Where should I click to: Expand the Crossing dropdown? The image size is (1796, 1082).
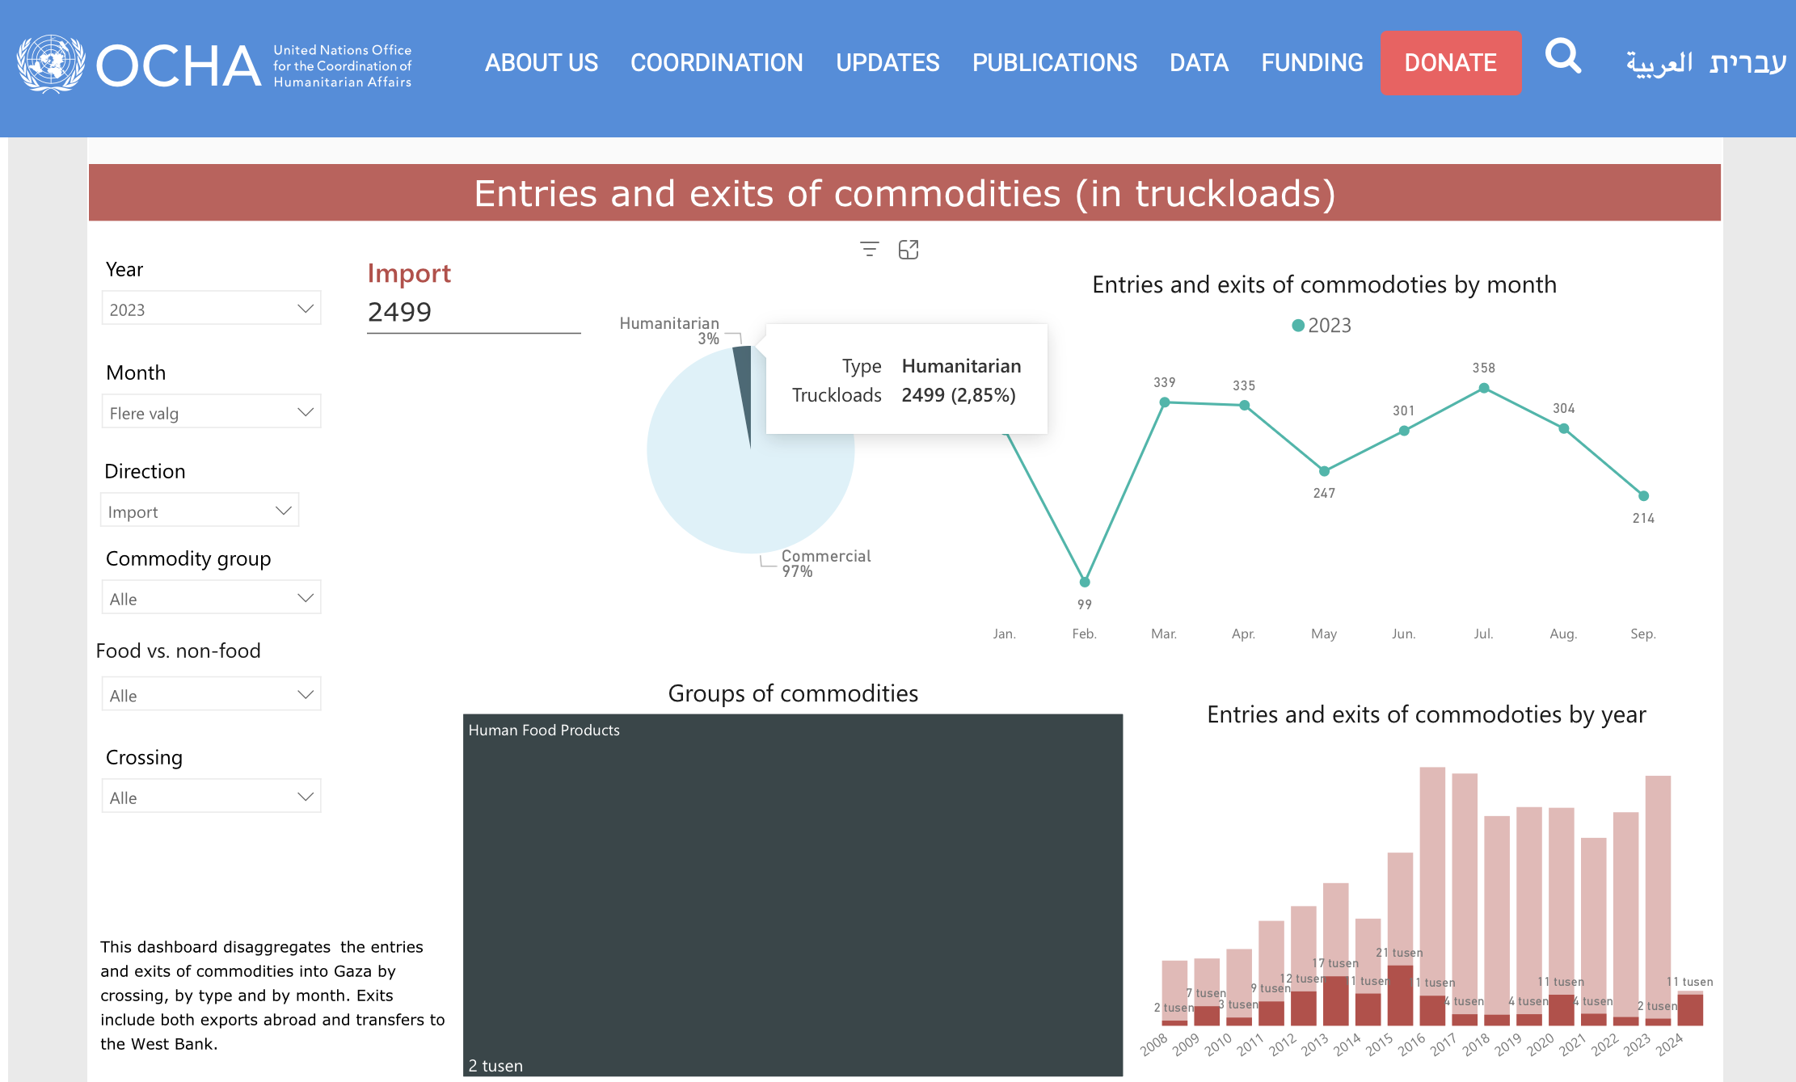[x=211, y=797]
